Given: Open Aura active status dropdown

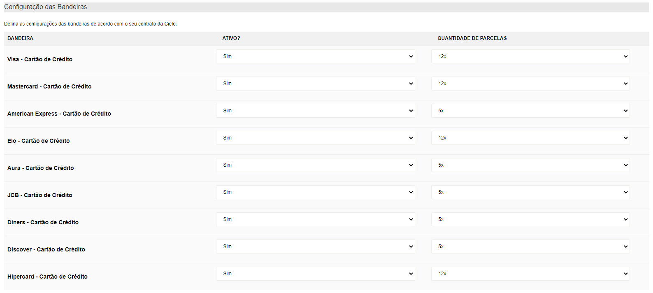Looking at the screenshot, I should [315, 165].
